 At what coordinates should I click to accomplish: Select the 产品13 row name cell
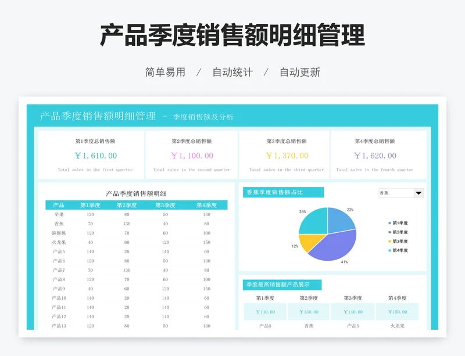click(x=59, y=326)
